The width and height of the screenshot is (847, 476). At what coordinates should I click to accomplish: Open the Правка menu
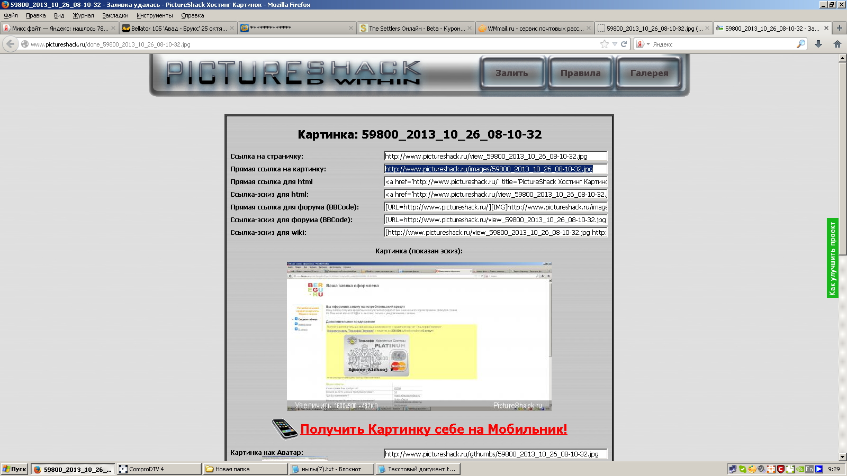coord(35,15)
